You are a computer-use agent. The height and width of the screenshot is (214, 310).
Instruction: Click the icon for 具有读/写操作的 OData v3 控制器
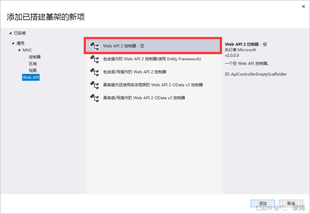[95, 98]
